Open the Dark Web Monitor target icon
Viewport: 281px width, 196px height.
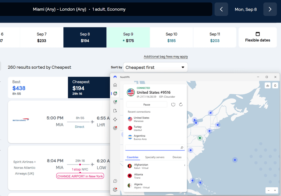pos(115,128)
